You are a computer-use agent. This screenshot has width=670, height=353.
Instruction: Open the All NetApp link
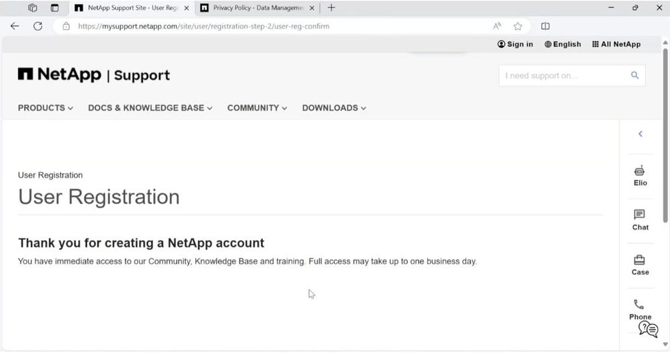pos(616,44)
